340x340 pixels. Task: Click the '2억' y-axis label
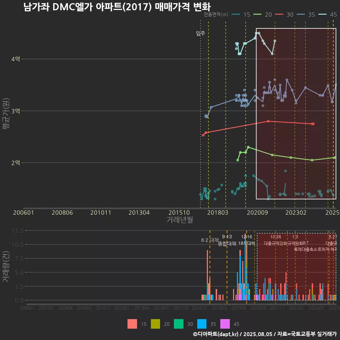[16, 163]
